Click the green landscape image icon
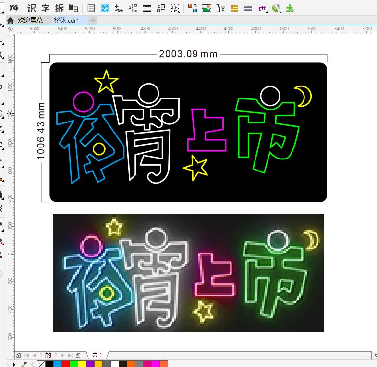Viewport: 377px width, 367px height. point(207,9)
